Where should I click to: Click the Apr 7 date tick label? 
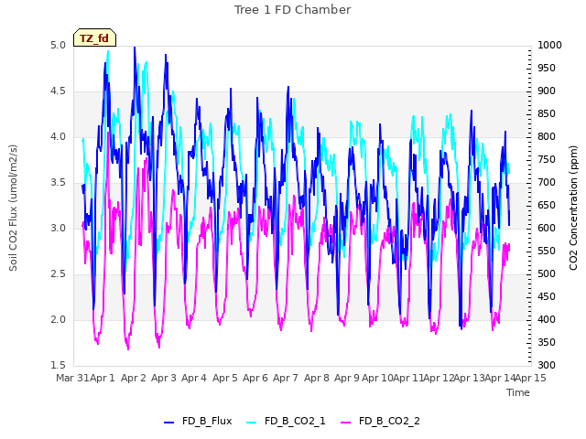pyautogui.click(x=286, y=378)
